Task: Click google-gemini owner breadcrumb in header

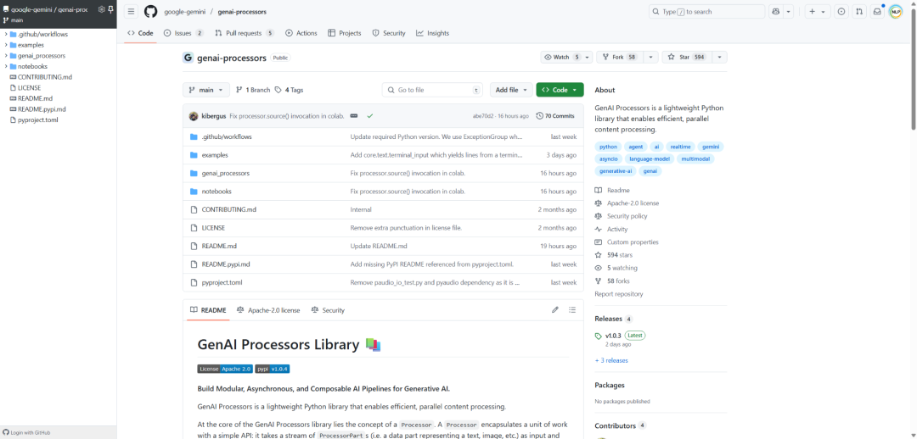Action: (187, 12)
